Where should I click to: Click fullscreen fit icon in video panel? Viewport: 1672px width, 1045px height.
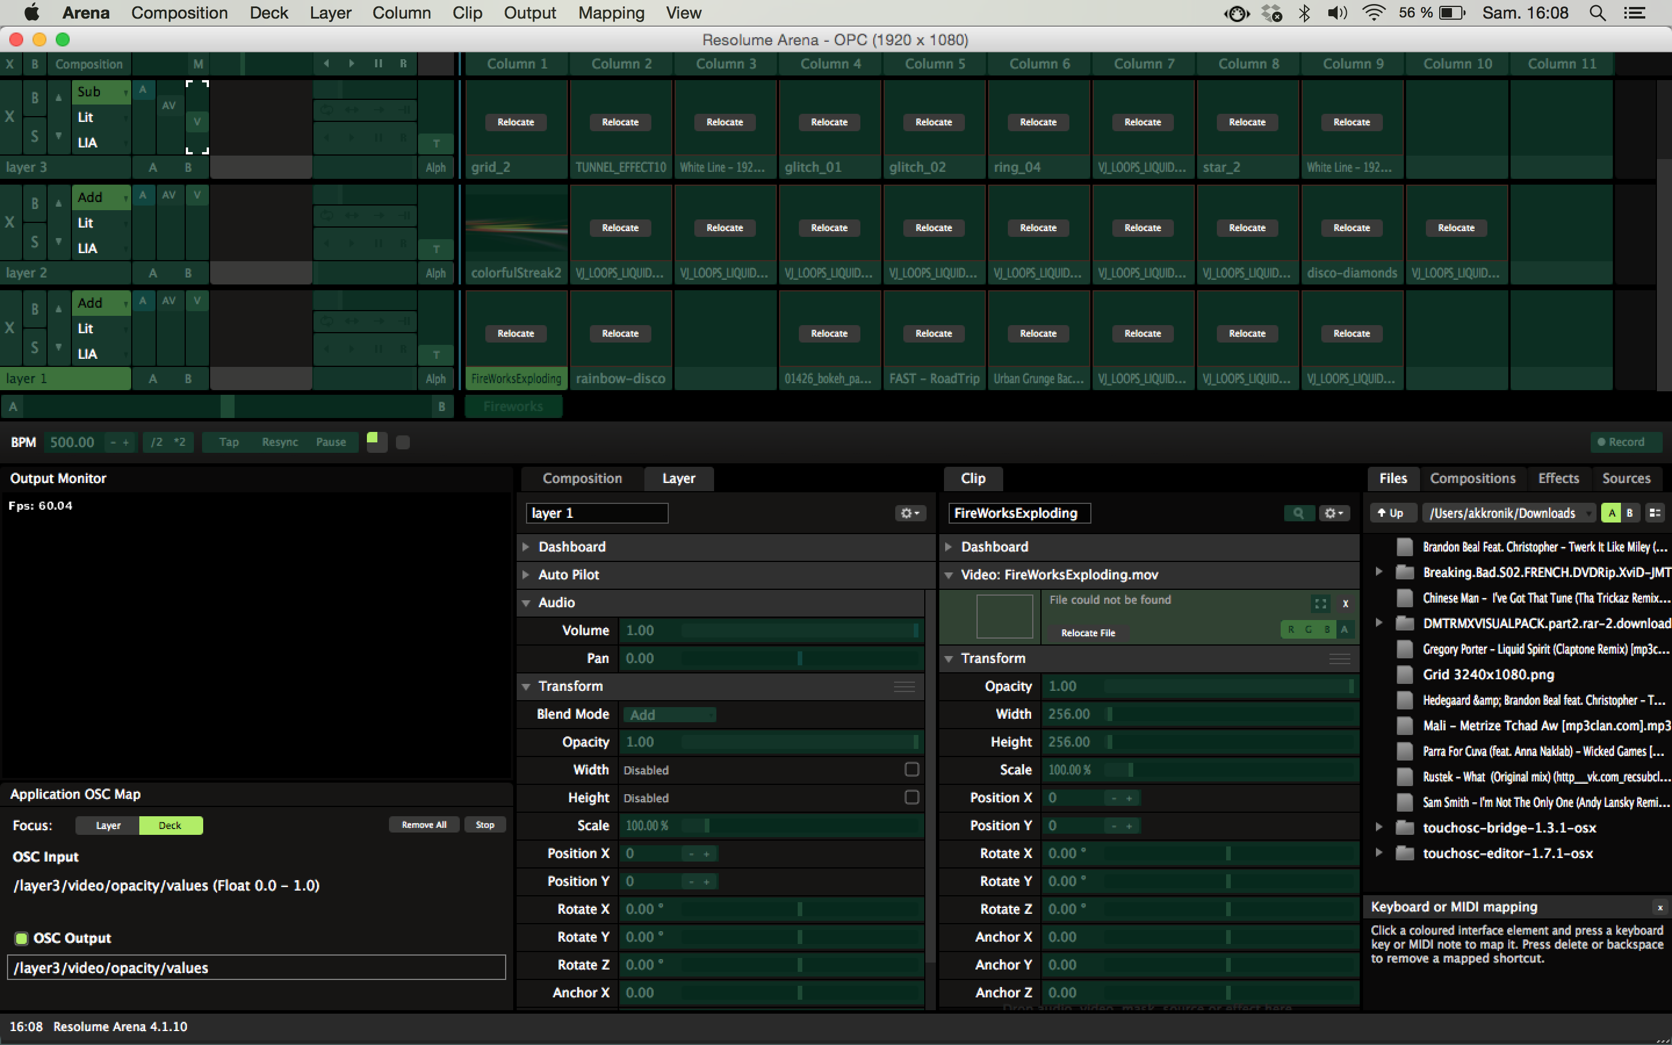point(1320,603)
